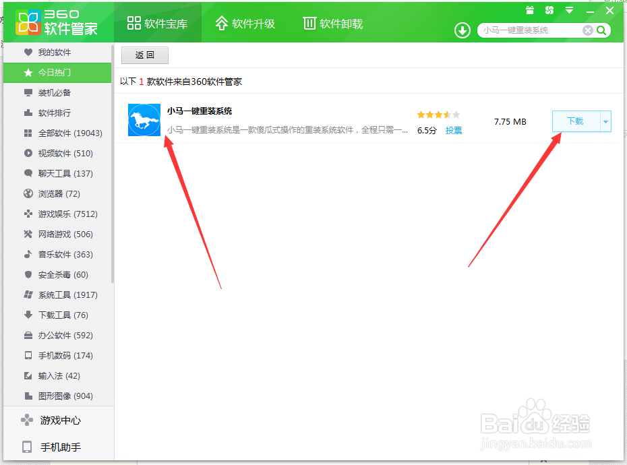This screenshot has width=627, height=465.
Task: Click the 360软件管家 logo
Action: 57,22
